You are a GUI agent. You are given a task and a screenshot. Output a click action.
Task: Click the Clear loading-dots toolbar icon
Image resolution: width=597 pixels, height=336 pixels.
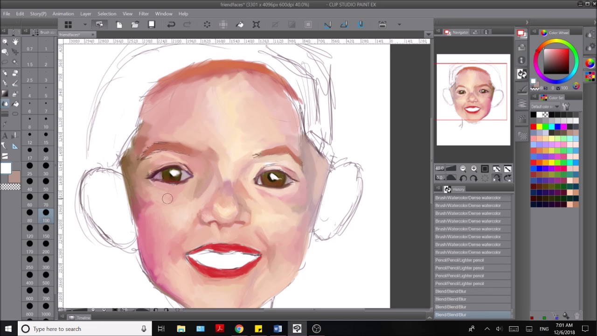207,24
